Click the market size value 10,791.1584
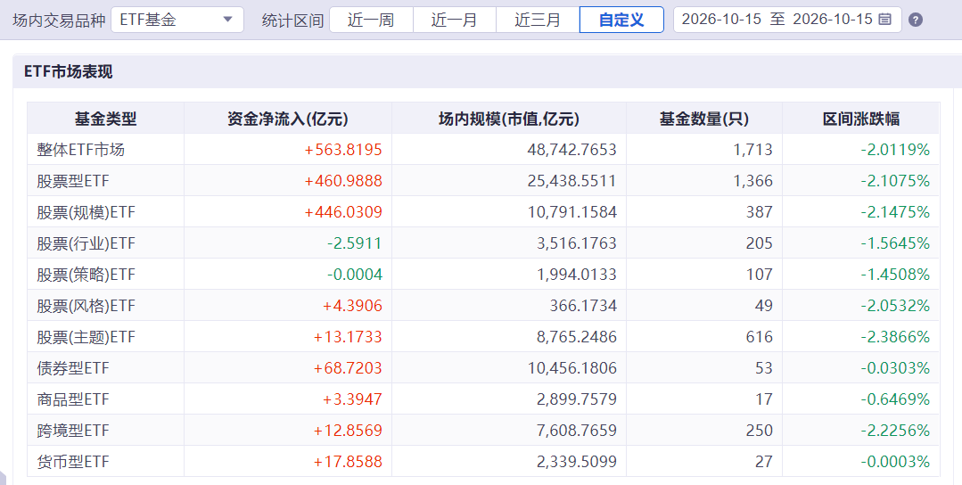Viewport: 962px width, 485px height. pos(571,212)
